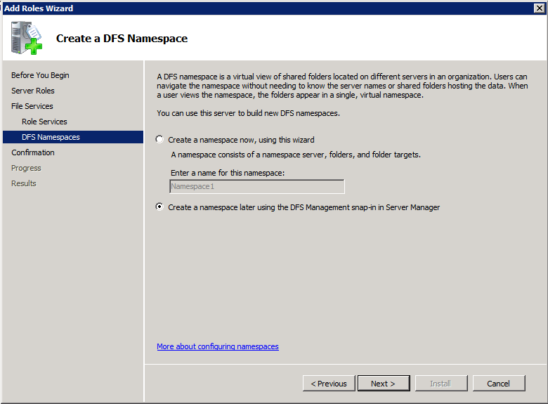
Task: Select DFS Namespaces step in sidebar
Action: (x=73, y=137)
